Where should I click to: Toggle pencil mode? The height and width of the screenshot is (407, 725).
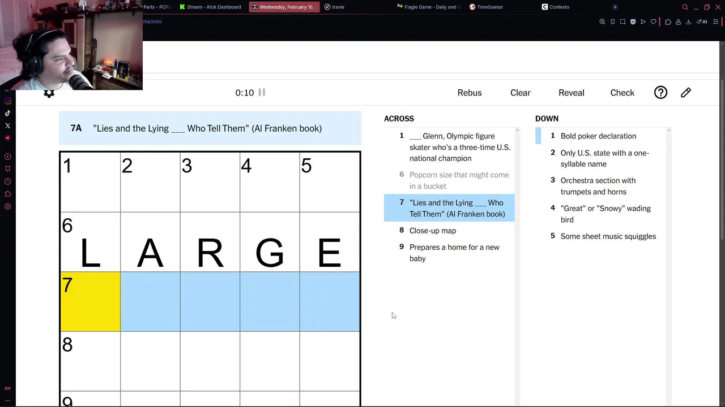click(686, 93)
